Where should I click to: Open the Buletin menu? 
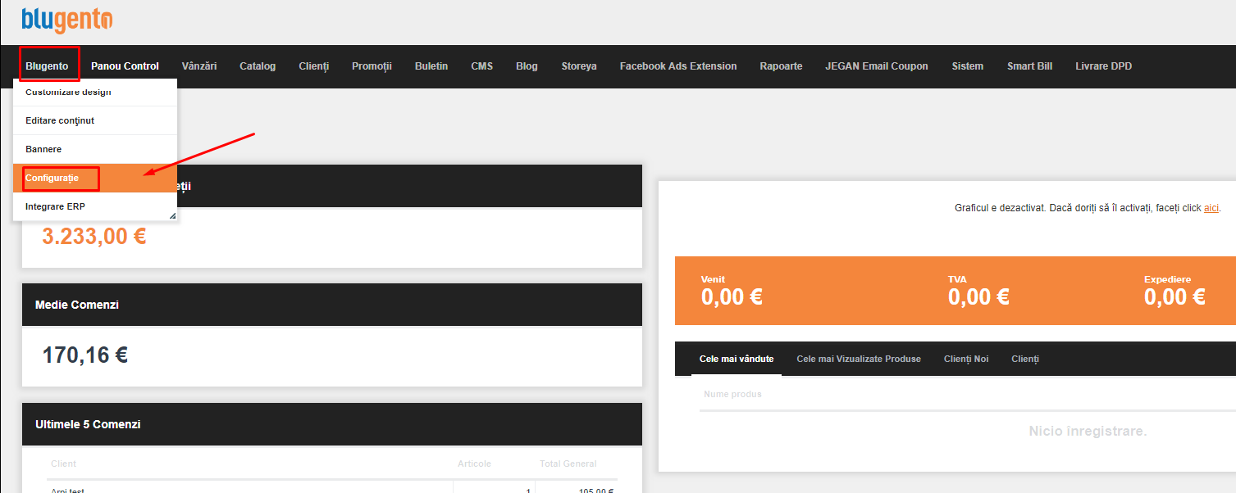(431, 66)
